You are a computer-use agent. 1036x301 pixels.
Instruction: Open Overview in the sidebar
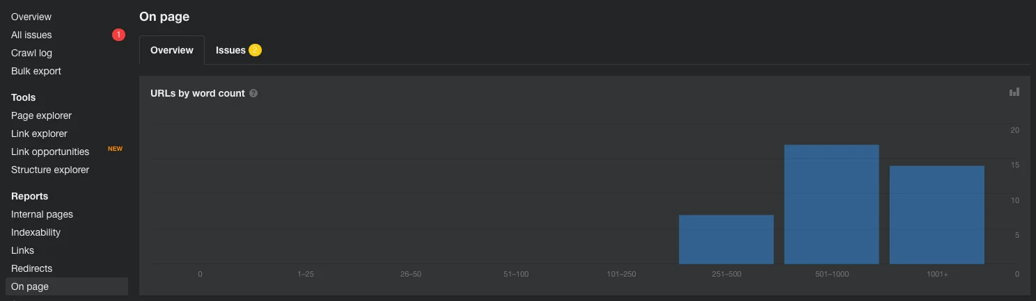(31, 17)
